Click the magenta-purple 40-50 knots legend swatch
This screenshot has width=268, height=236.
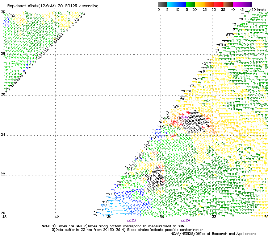[x=242, y=4]
